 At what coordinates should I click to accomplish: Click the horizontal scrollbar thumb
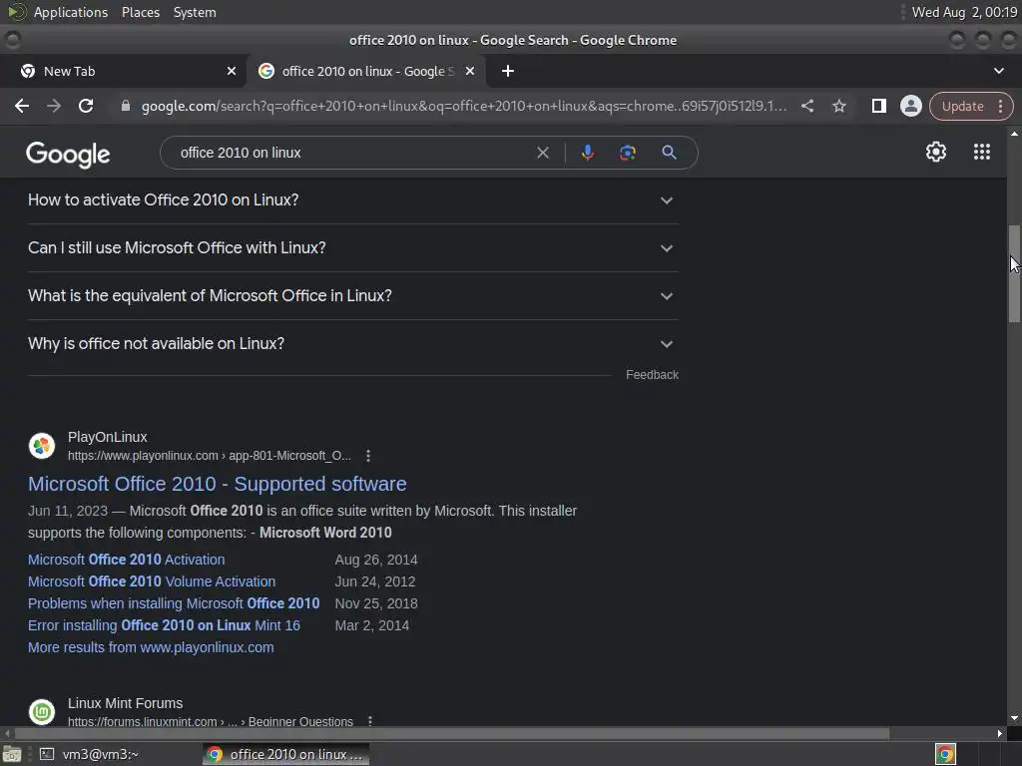click(x=452, y=733)
